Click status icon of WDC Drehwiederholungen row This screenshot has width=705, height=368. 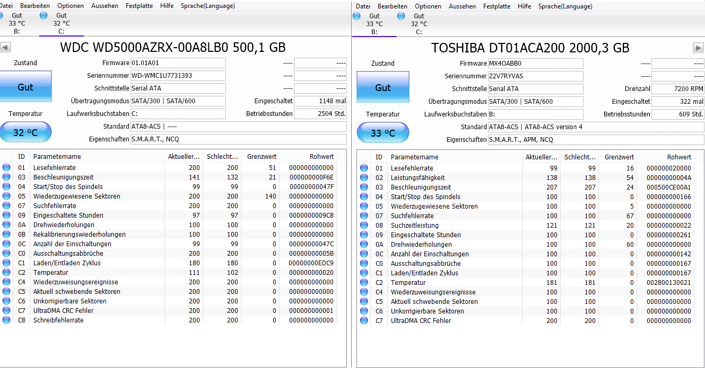point(6,225)
